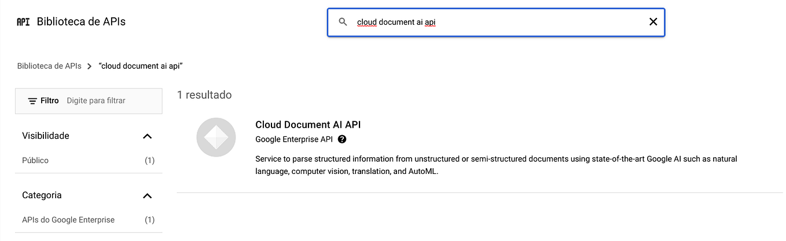Collapse the Visibilidade section chevron

coord(147,136)
